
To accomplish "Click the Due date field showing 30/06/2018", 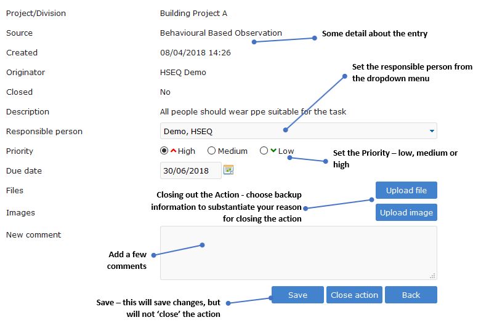I will pyautogui.click(x=190, y=170).
